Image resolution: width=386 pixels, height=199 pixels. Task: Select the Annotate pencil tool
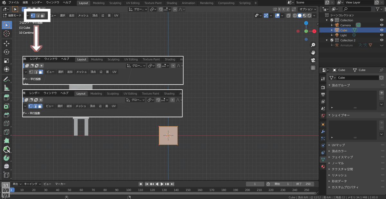click(x=6, y=79)
